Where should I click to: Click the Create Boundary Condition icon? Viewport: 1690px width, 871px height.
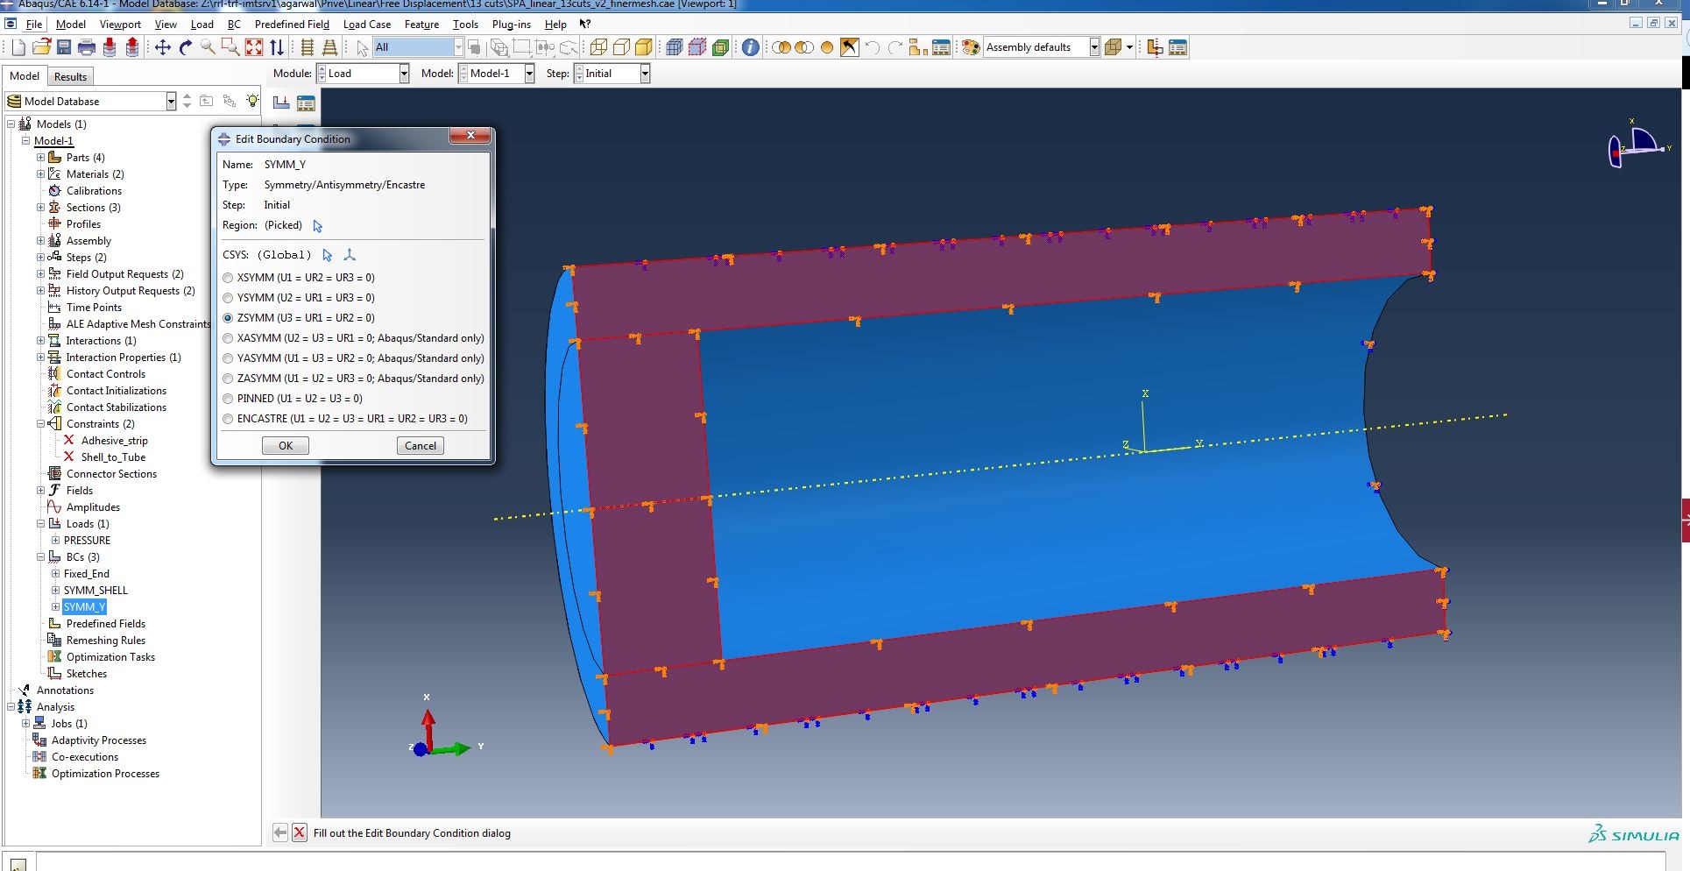pos(281,103)
